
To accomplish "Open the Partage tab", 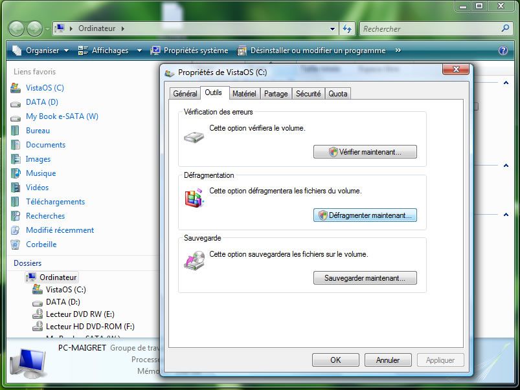I will coord(276,94).
